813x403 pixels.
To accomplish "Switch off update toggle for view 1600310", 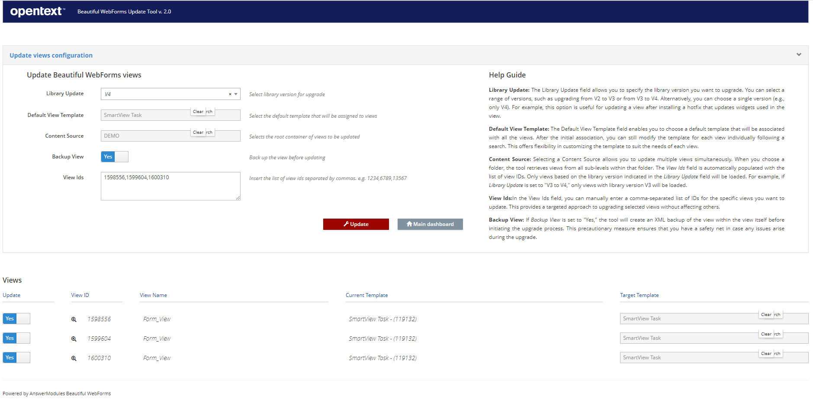I will [16, 358].
